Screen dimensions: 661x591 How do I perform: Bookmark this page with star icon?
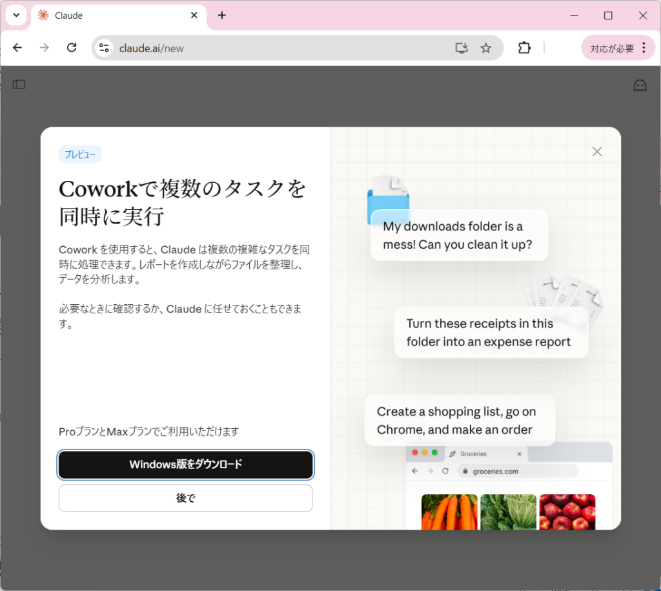tap(486, 48)
